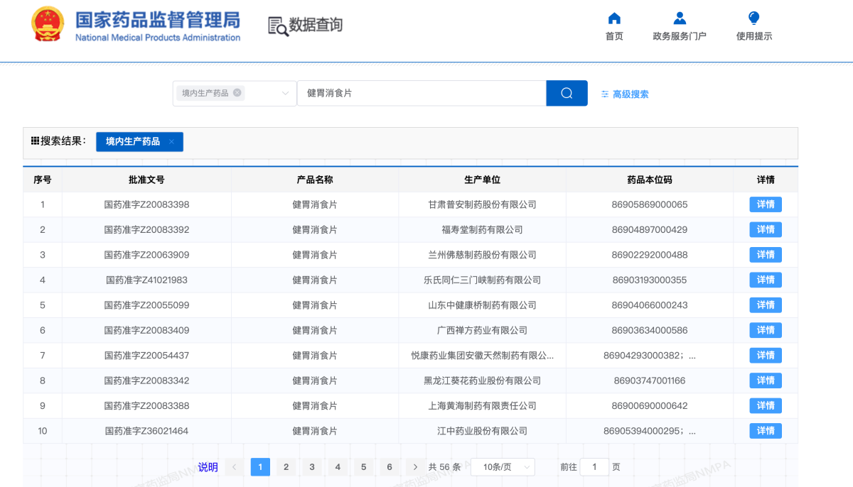
Task: Click the National Medical Products Administration emblem logo
Action: [x=48, y=25]
